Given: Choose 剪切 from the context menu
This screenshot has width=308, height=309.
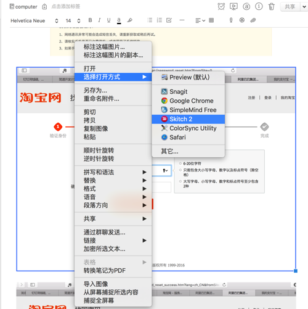Looking at the screenshot, I should coord(113,112).
